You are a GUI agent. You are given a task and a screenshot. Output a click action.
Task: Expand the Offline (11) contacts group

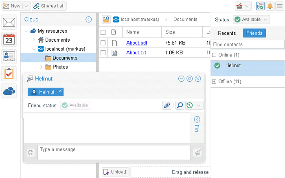[x=214, y=82]
